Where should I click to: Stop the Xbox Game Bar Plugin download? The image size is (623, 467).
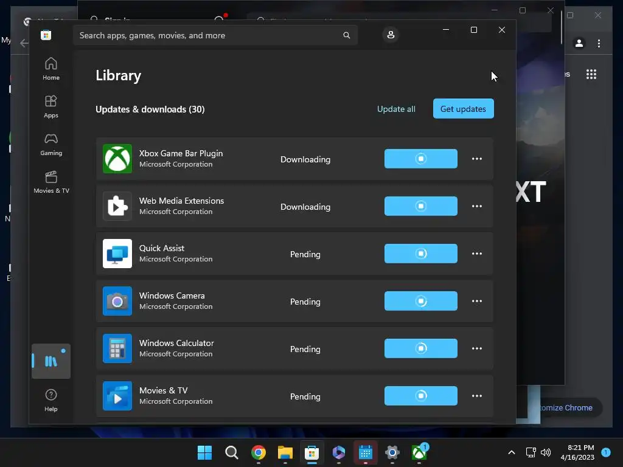tap(421, 159)
